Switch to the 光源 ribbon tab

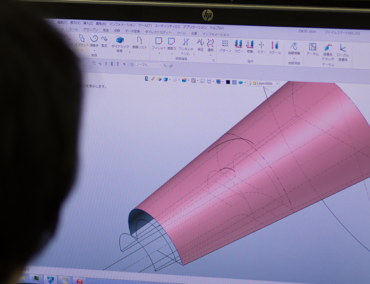coord(194,33)
